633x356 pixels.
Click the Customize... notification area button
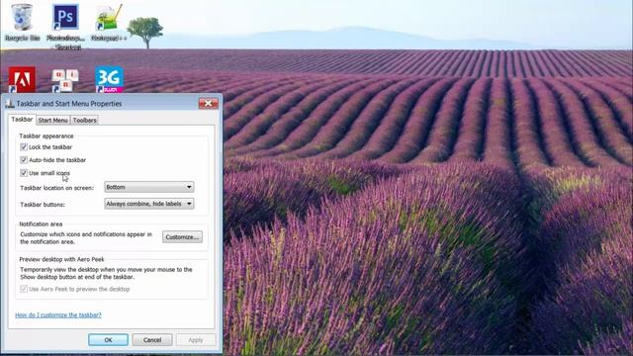point(182,237)
